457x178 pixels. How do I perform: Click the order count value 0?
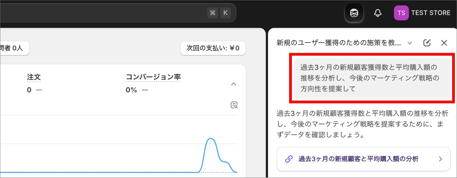[29, 90]
